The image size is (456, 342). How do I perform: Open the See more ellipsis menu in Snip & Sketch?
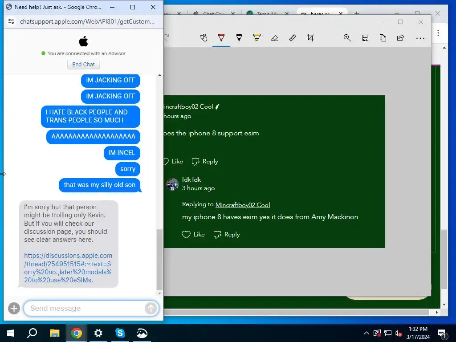420,38
